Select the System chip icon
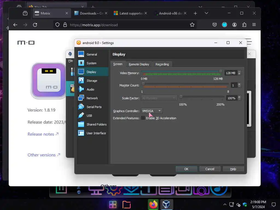 click(81, 63)
